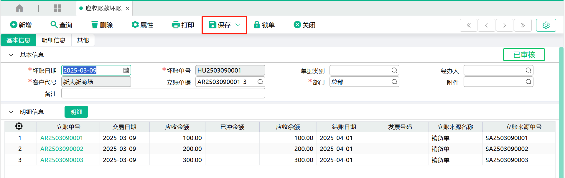Click the 应收金额 column header
Screen dimensions: 565x178
coord(177,127)
